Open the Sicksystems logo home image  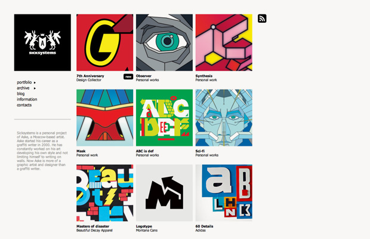tap(42, 42)
